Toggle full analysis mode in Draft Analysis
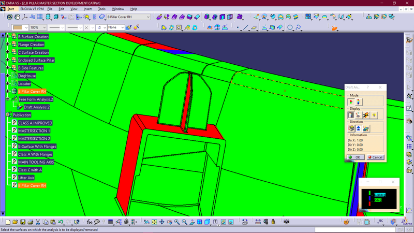The image size is (414, 233). [358, 102]
